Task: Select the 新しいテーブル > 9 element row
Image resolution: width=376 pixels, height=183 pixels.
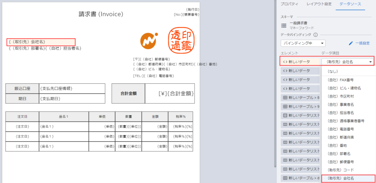Action: (x=300, y=106)
